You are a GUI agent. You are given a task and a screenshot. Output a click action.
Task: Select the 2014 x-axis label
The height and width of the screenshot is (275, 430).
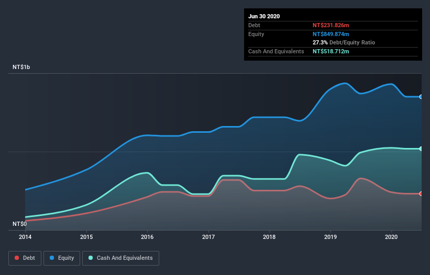[25, 237]
